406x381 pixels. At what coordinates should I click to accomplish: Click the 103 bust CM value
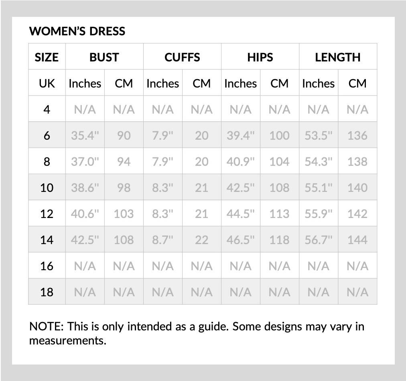[124, 214]
